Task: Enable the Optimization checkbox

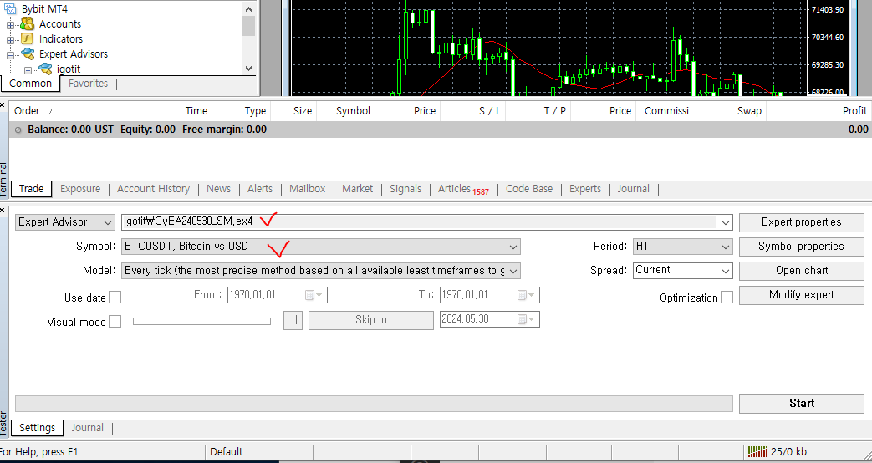Action: click(727, 298)
